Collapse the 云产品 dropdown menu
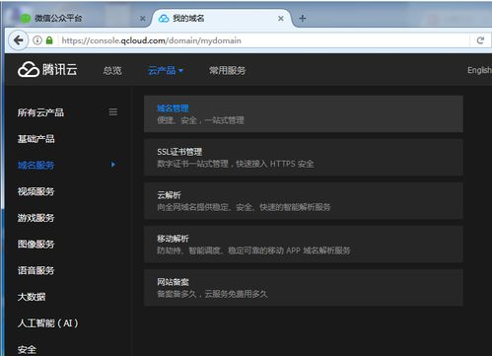This screenshot has height=356, width=492. (x=166, y=70)
